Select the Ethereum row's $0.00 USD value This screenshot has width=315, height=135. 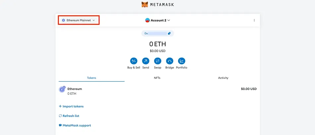(248, 89)
